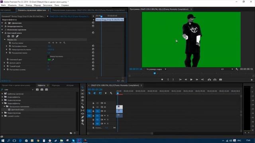Toggle Инвертировать mask checkbox
The width and height of the screenshot is (255, 143).
tap(49, 56)
